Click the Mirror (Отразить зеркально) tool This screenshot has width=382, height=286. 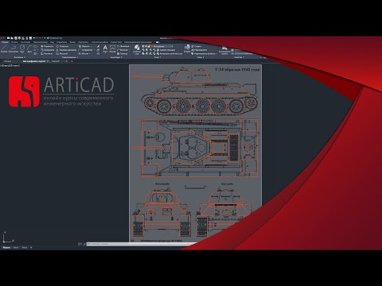66,50
